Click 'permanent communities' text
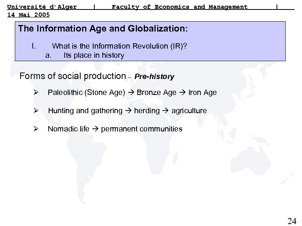 coord(141,129)
